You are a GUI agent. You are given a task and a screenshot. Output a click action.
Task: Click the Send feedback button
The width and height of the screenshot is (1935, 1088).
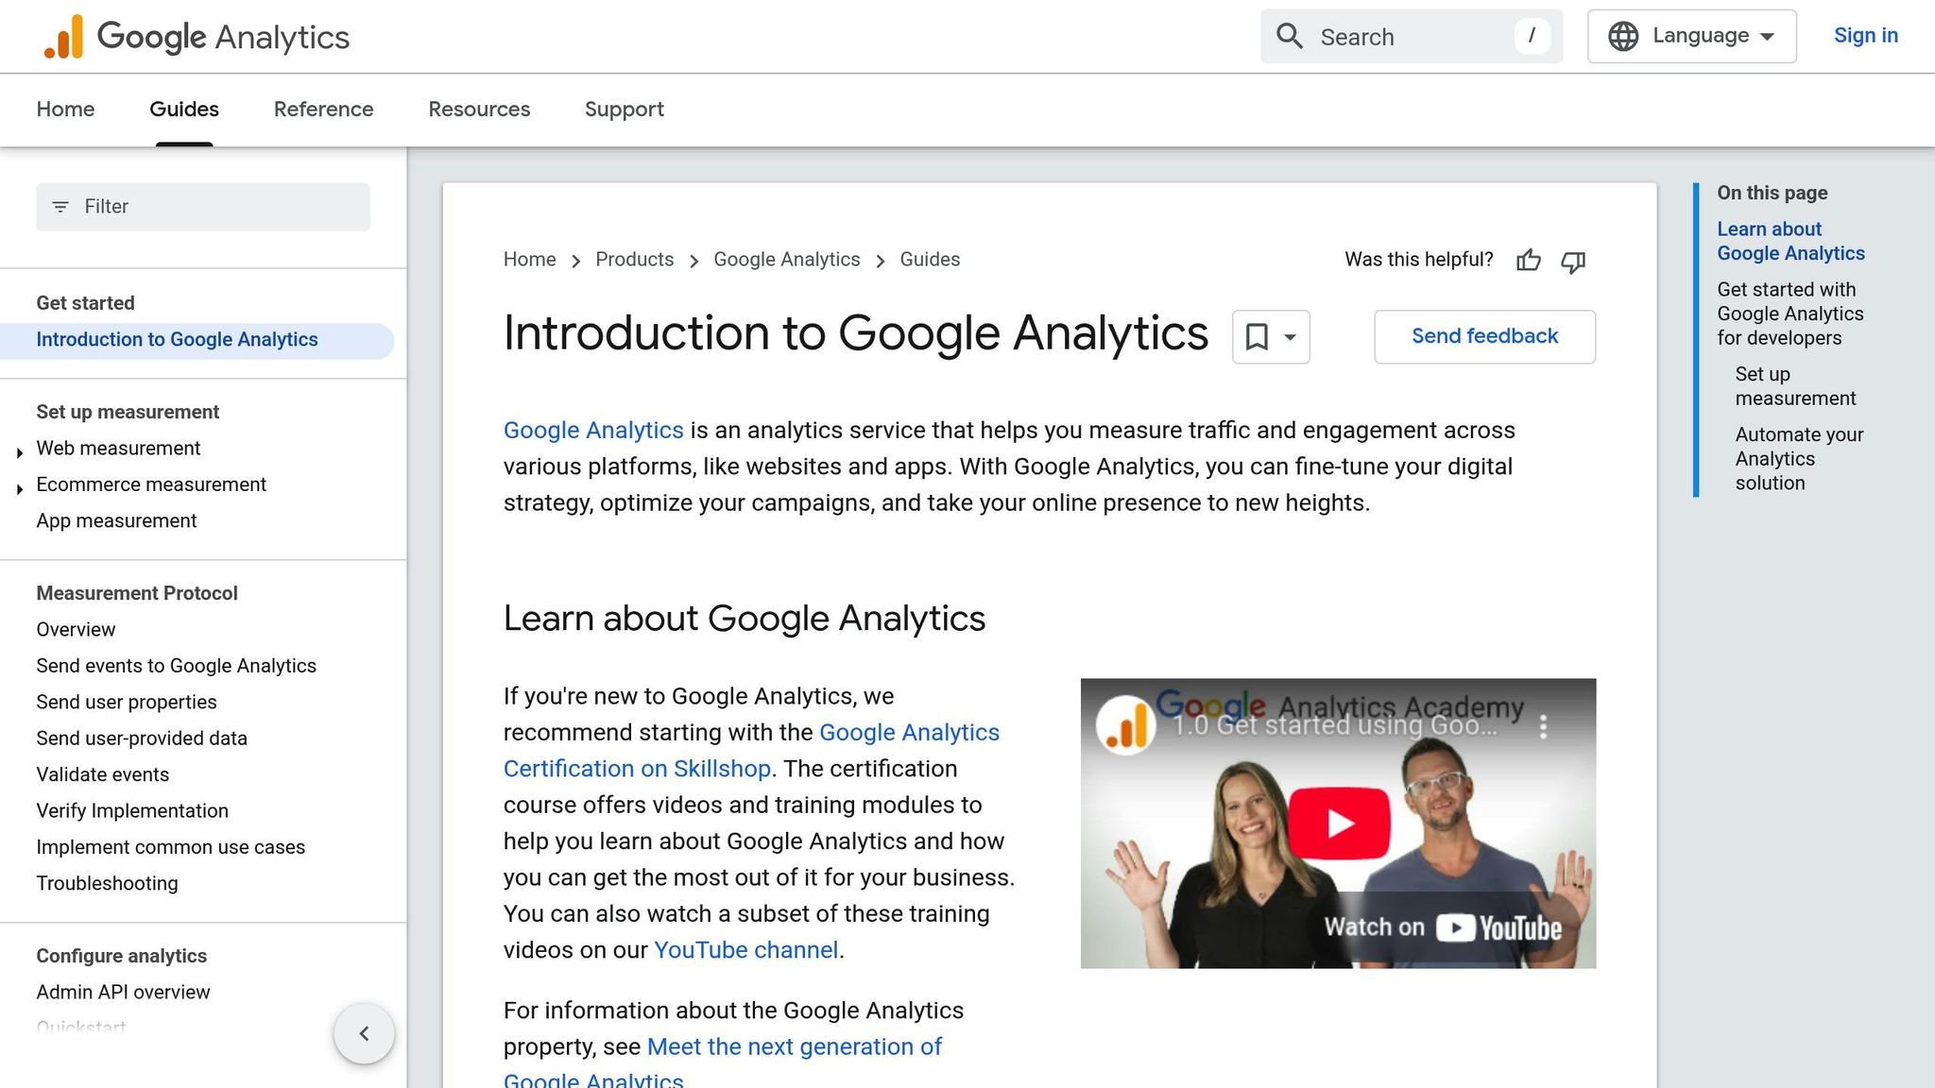pyautogui.click(x=1483, y=336)
